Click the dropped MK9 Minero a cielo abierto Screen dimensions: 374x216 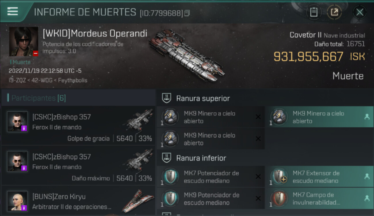point(319,117)
